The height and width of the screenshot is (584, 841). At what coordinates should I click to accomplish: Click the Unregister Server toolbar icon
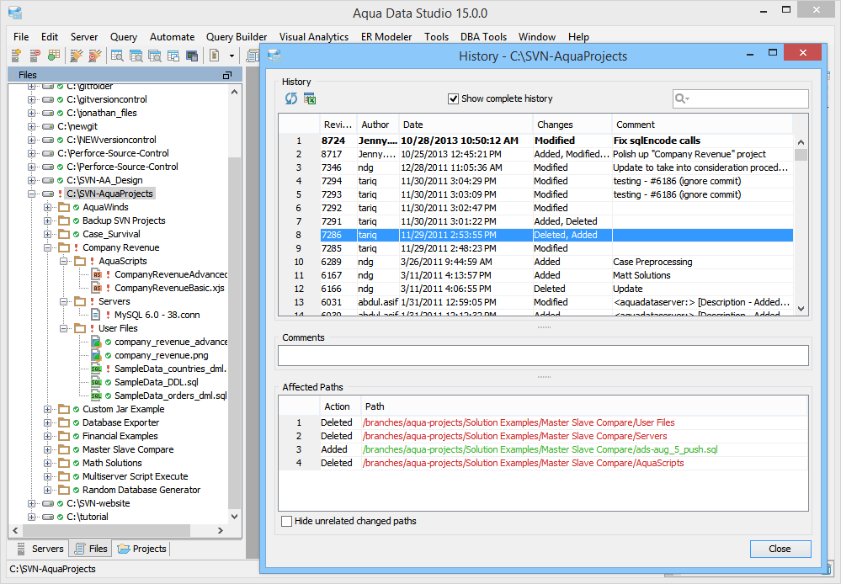(x=35, y=56)
